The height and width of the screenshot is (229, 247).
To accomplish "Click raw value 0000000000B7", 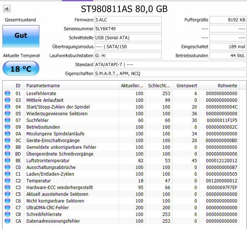I will coord(222,167).
